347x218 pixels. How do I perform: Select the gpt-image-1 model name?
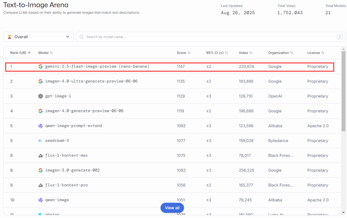pos(58,96)
